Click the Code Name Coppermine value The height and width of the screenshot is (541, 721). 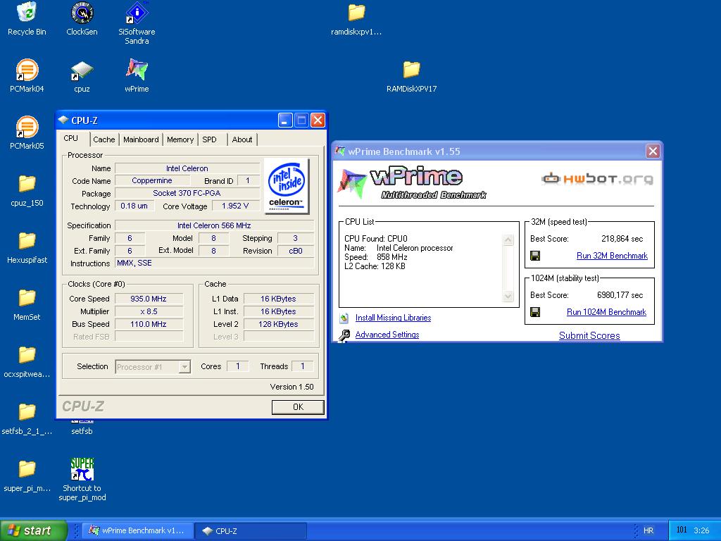point(152,181)
